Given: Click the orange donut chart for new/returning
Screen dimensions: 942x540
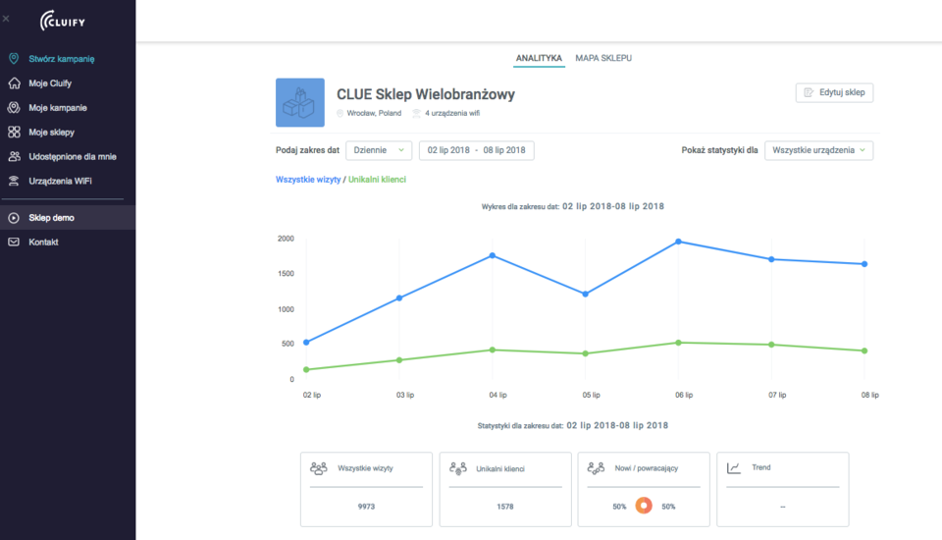Looking at the screenshot, I should click(644, 506).
